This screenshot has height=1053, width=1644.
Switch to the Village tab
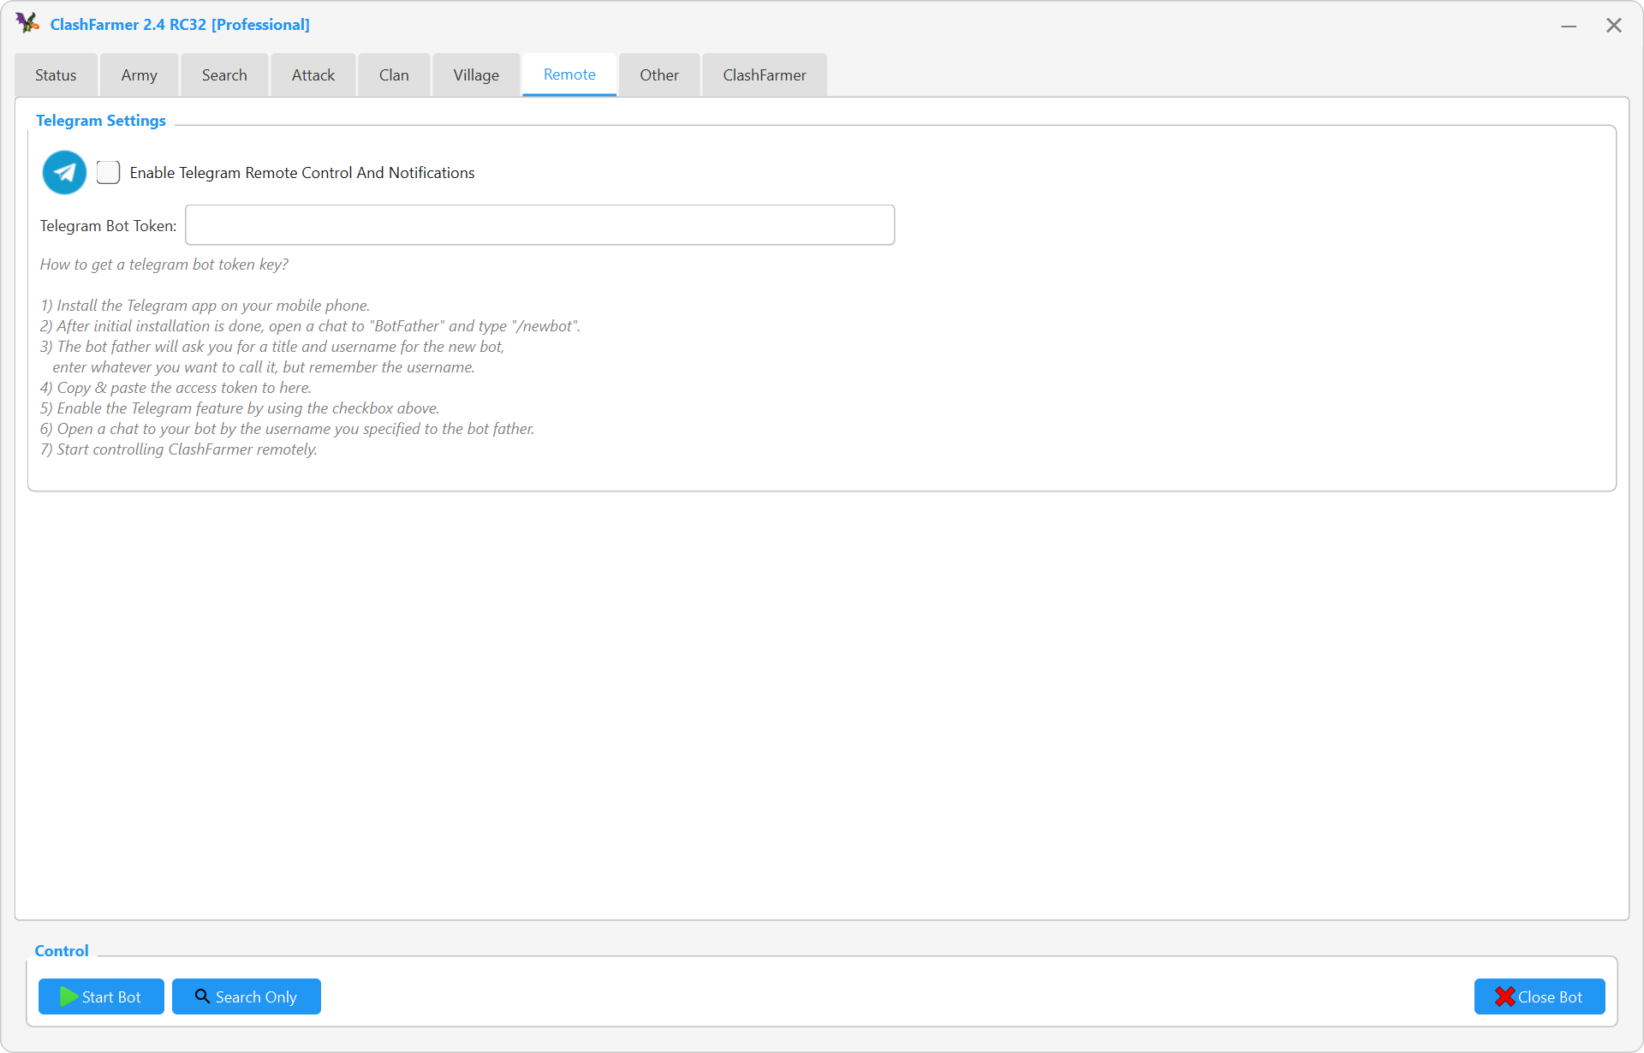[x=476, y=75]
